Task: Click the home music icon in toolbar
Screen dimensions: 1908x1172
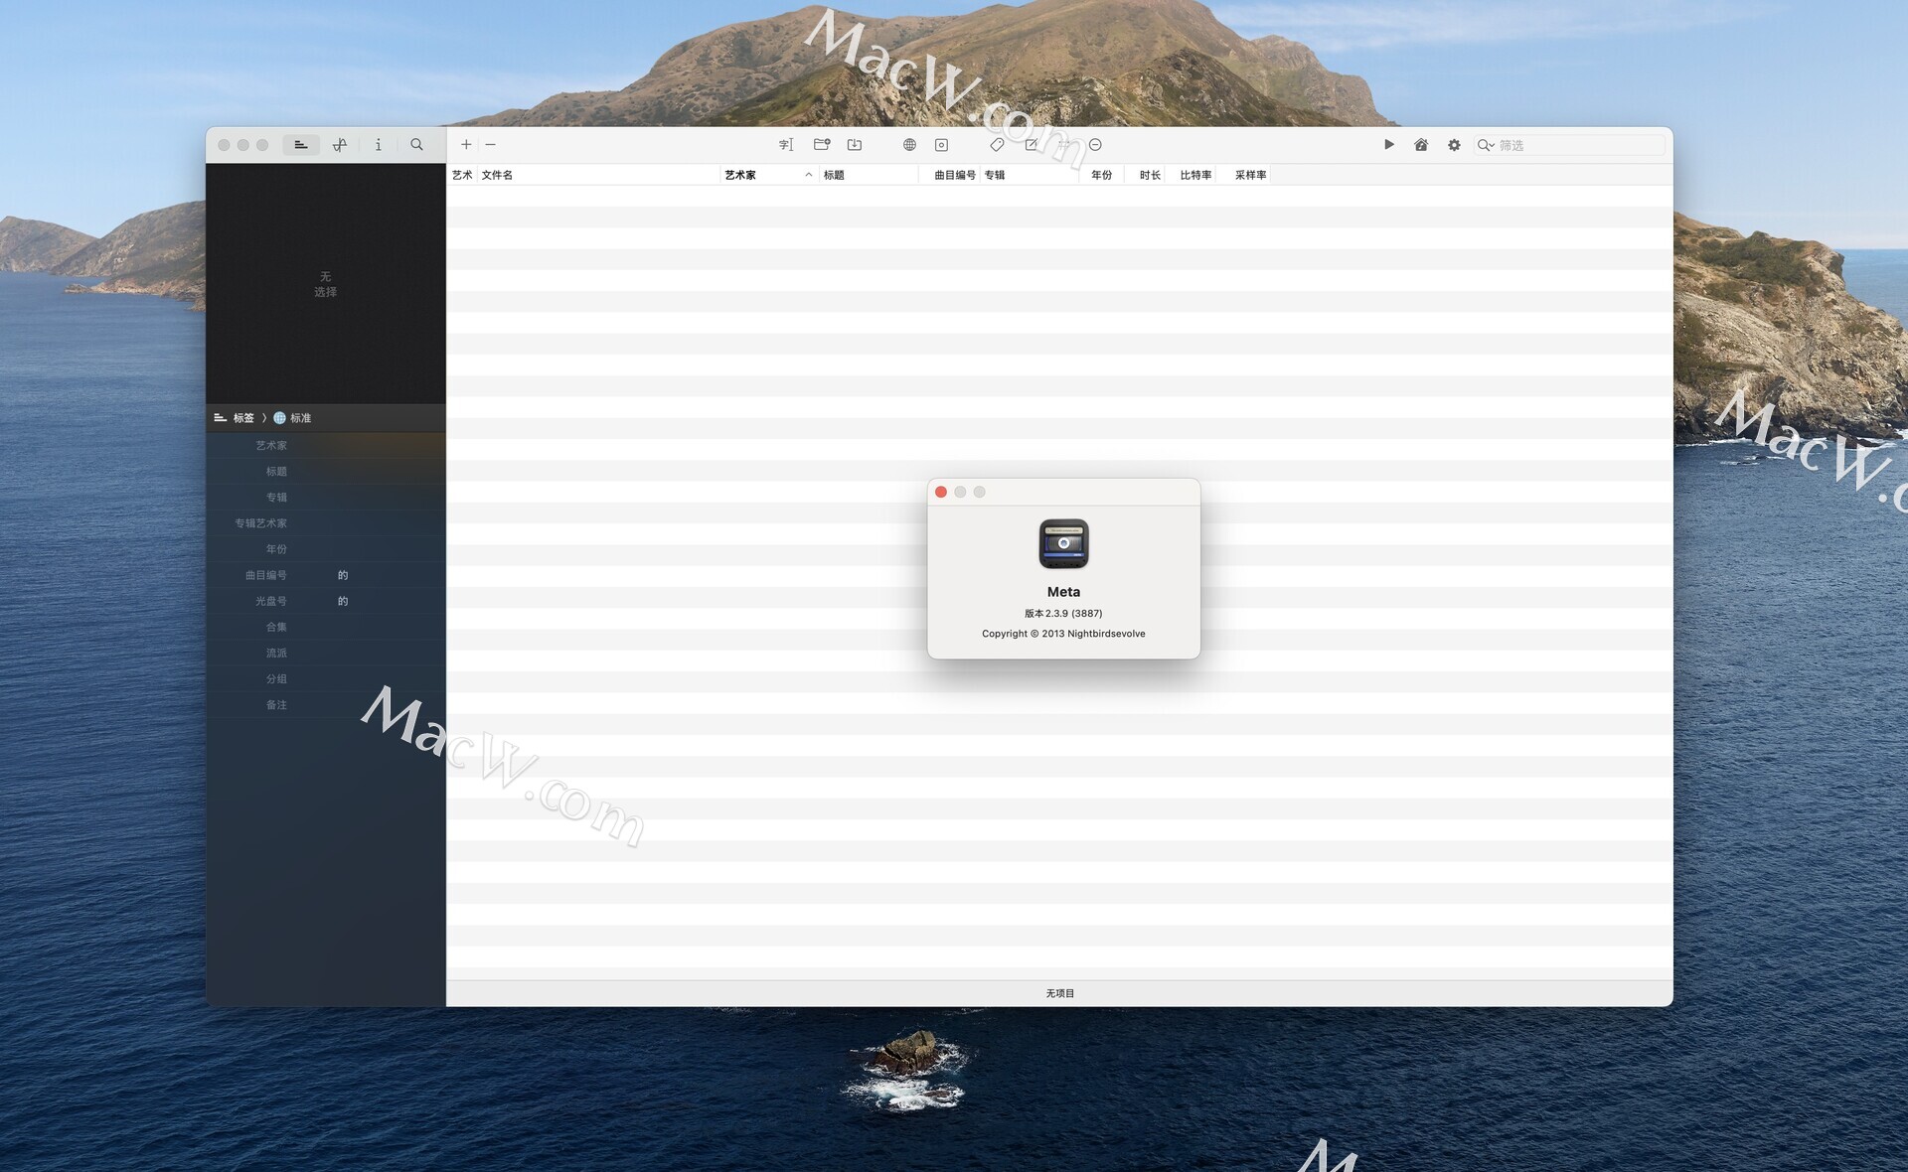Action: [1421, 145]
